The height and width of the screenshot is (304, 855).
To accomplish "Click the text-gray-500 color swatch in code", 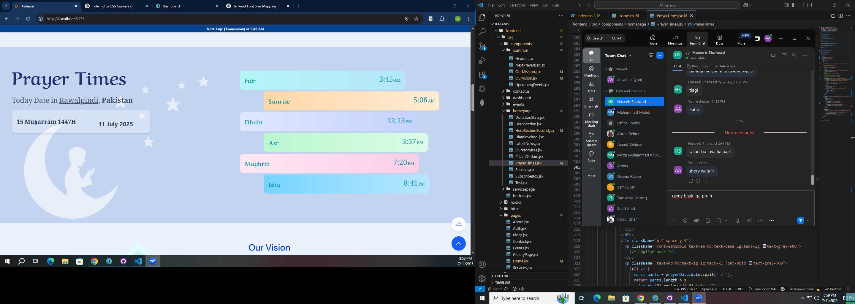I will point(764,246).
